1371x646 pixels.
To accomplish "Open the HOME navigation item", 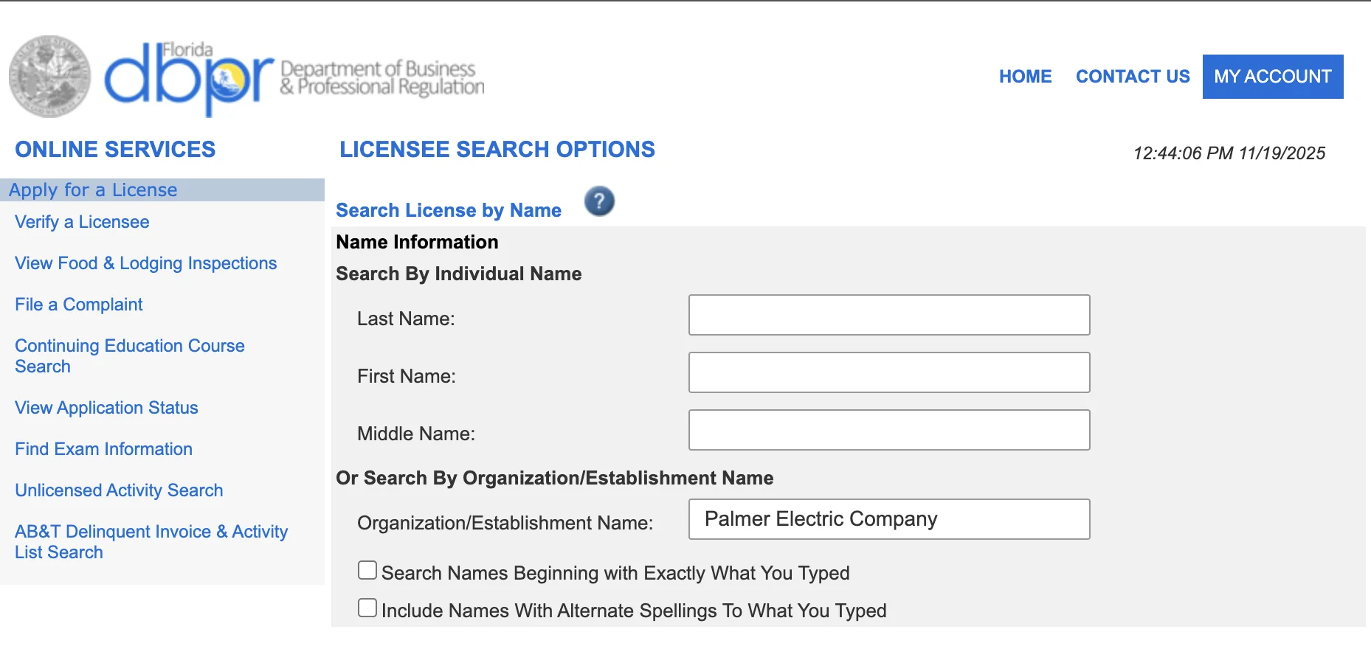I will [x=1025, y=77].
